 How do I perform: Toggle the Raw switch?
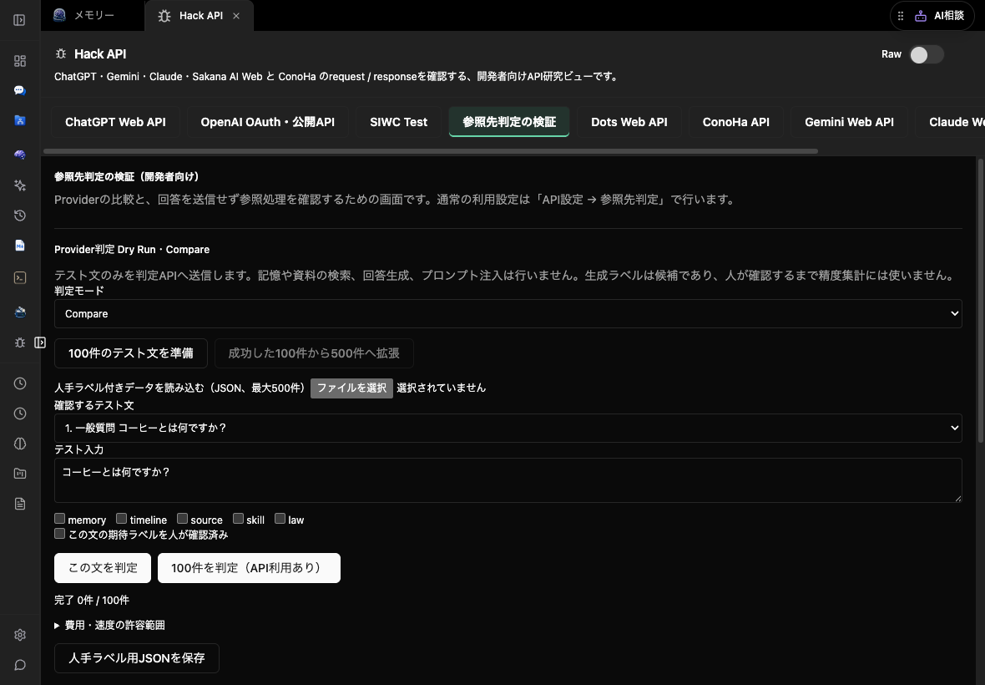pyautogui.click(x=926, y=54)
